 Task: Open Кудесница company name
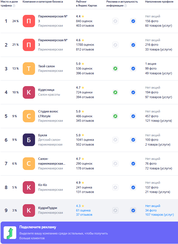coord(46,90)
